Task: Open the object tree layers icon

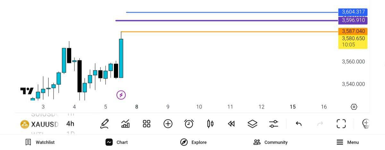Action: (x=252, y=124)
